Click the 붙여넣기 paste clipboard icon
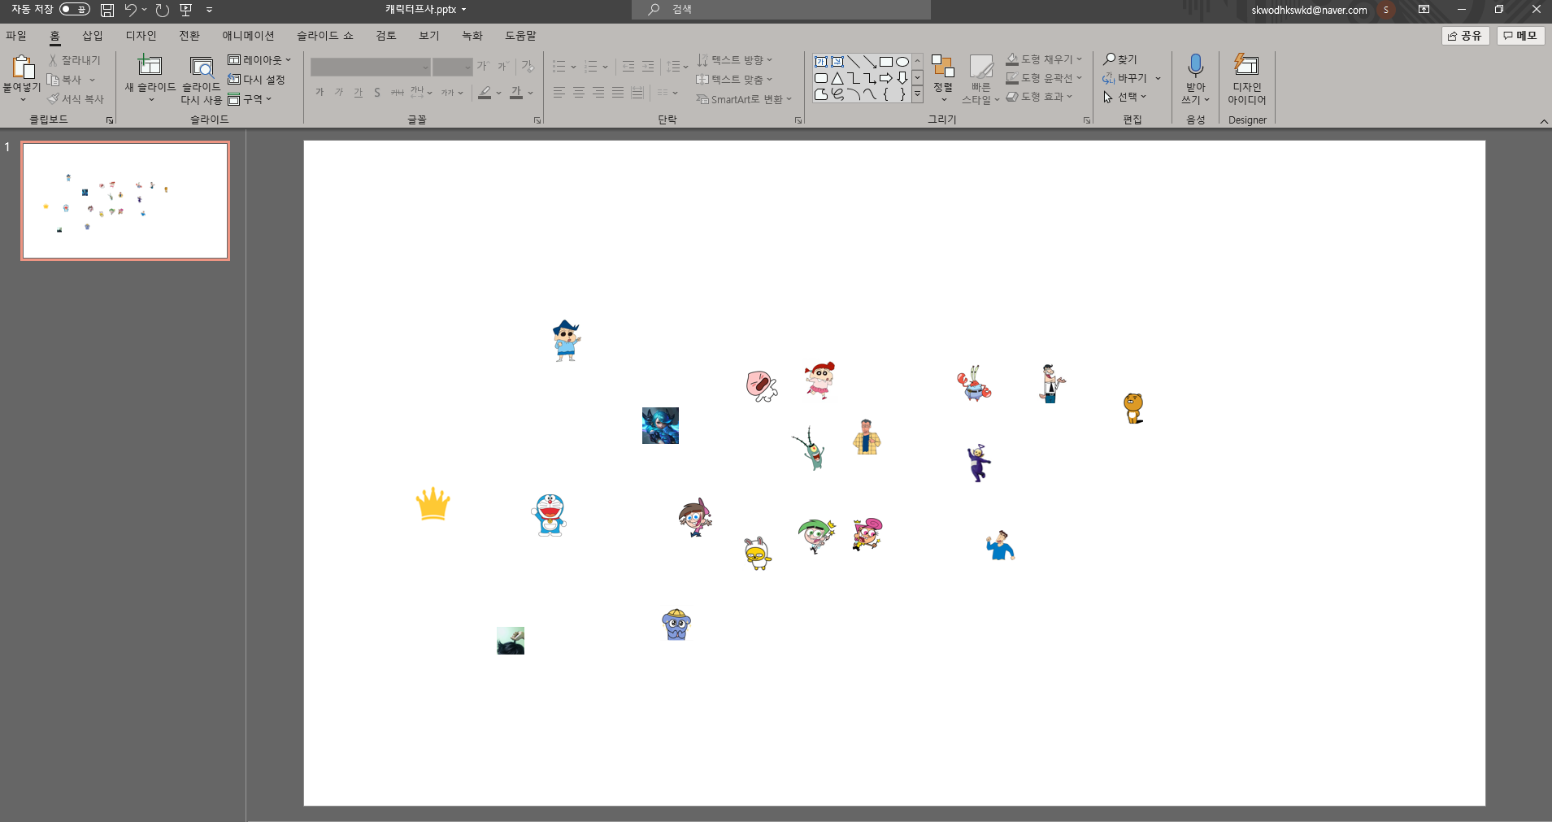The width and height of the screenshot is (1552, 822). coord(22,67)
